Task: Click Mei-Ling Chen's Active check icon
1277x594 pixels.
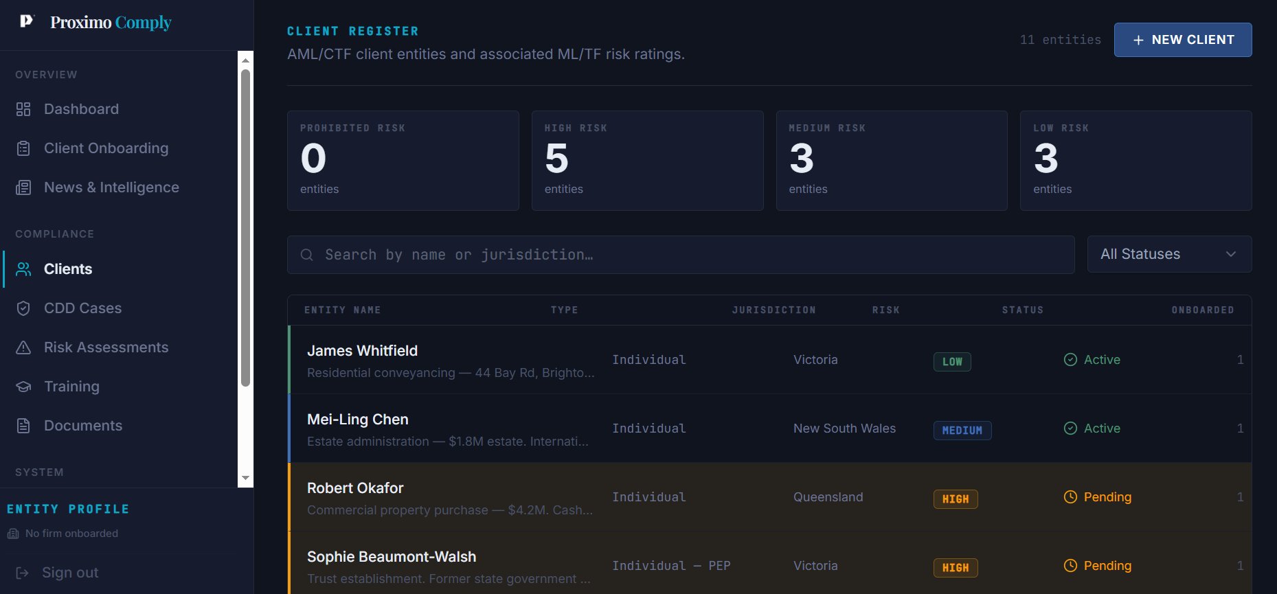Action: (1070, 428)
